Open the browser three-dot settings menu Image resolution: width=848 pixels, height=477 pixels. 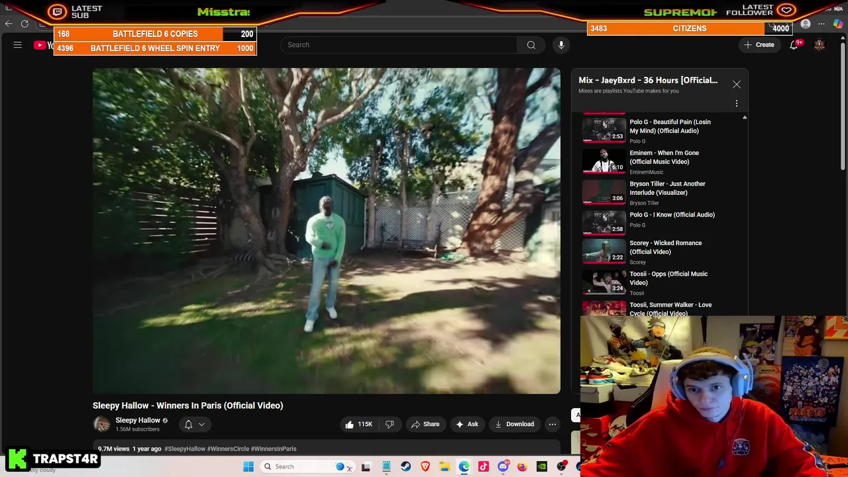(x=821, y=24)
